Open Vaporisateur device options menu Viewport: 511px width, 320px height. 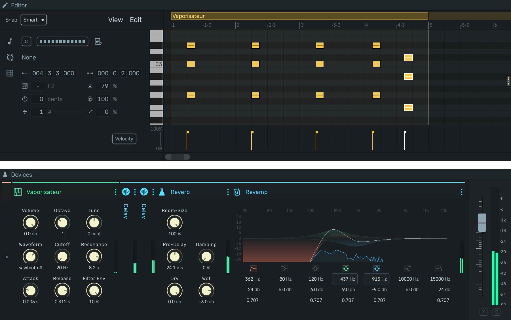click(115, 192)
